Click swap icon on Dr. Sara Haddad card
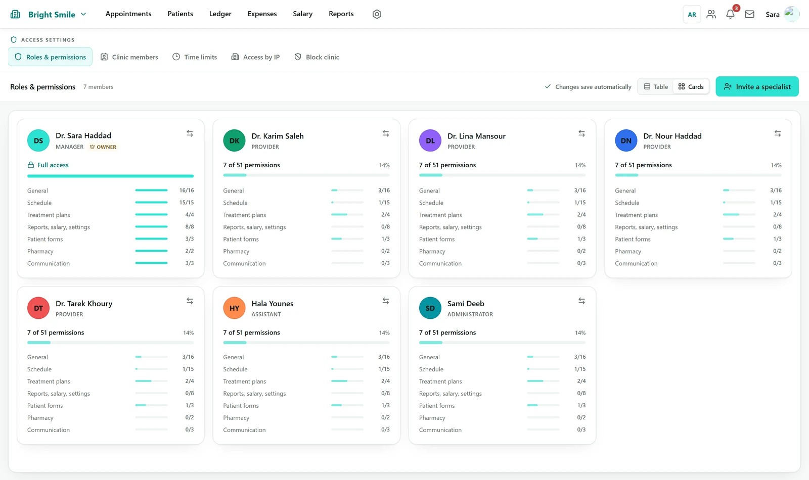Viewport: 809px width, 480px height. click(190, 133)
